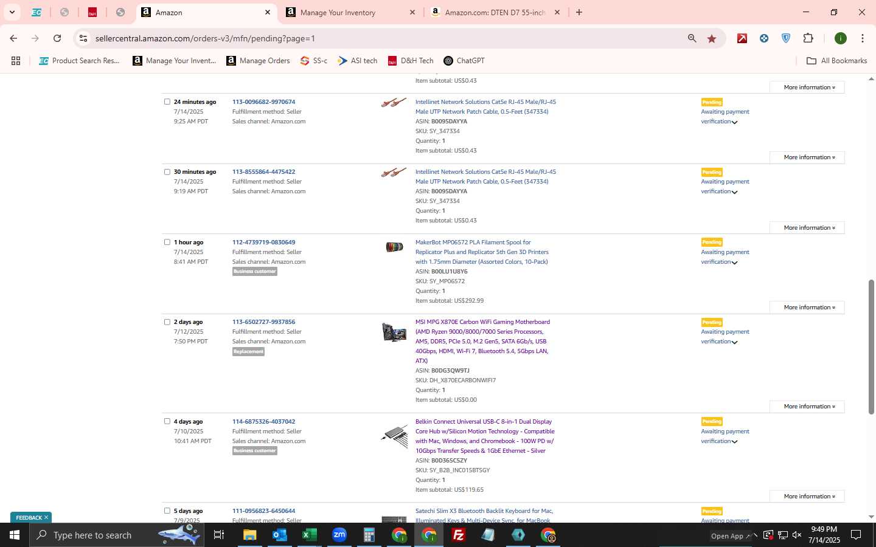Click the MakerBot filament product thumbnail
The width and height of the screenshot is (876, 547).
[x=394, y=247]
